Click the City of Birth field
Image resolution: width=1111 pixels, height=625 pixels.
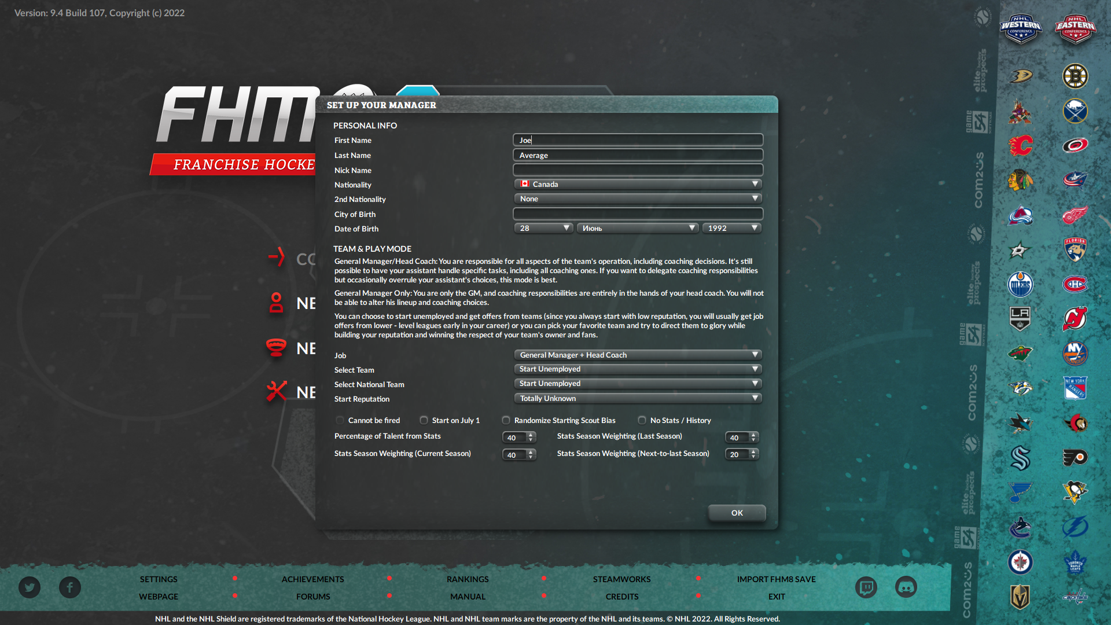(638, 214)
